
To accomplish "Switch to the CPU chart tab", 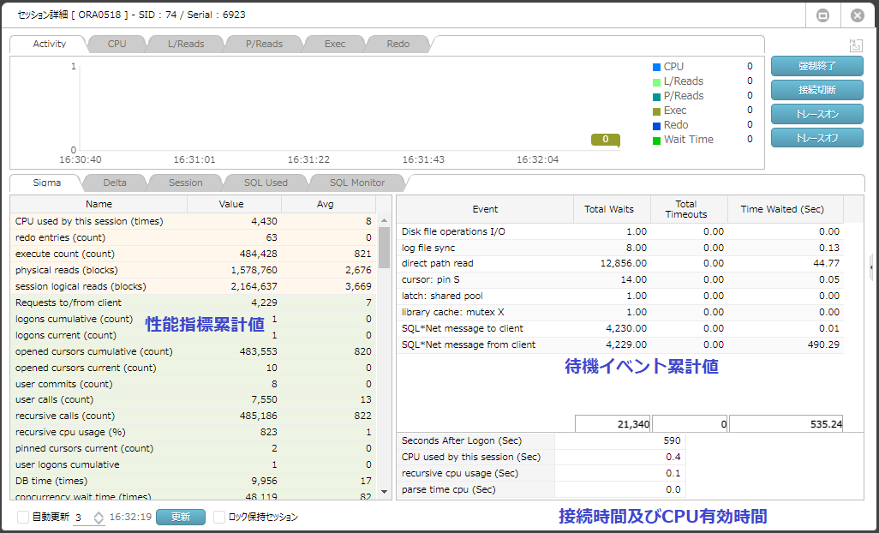I will (x=117, y=44).
